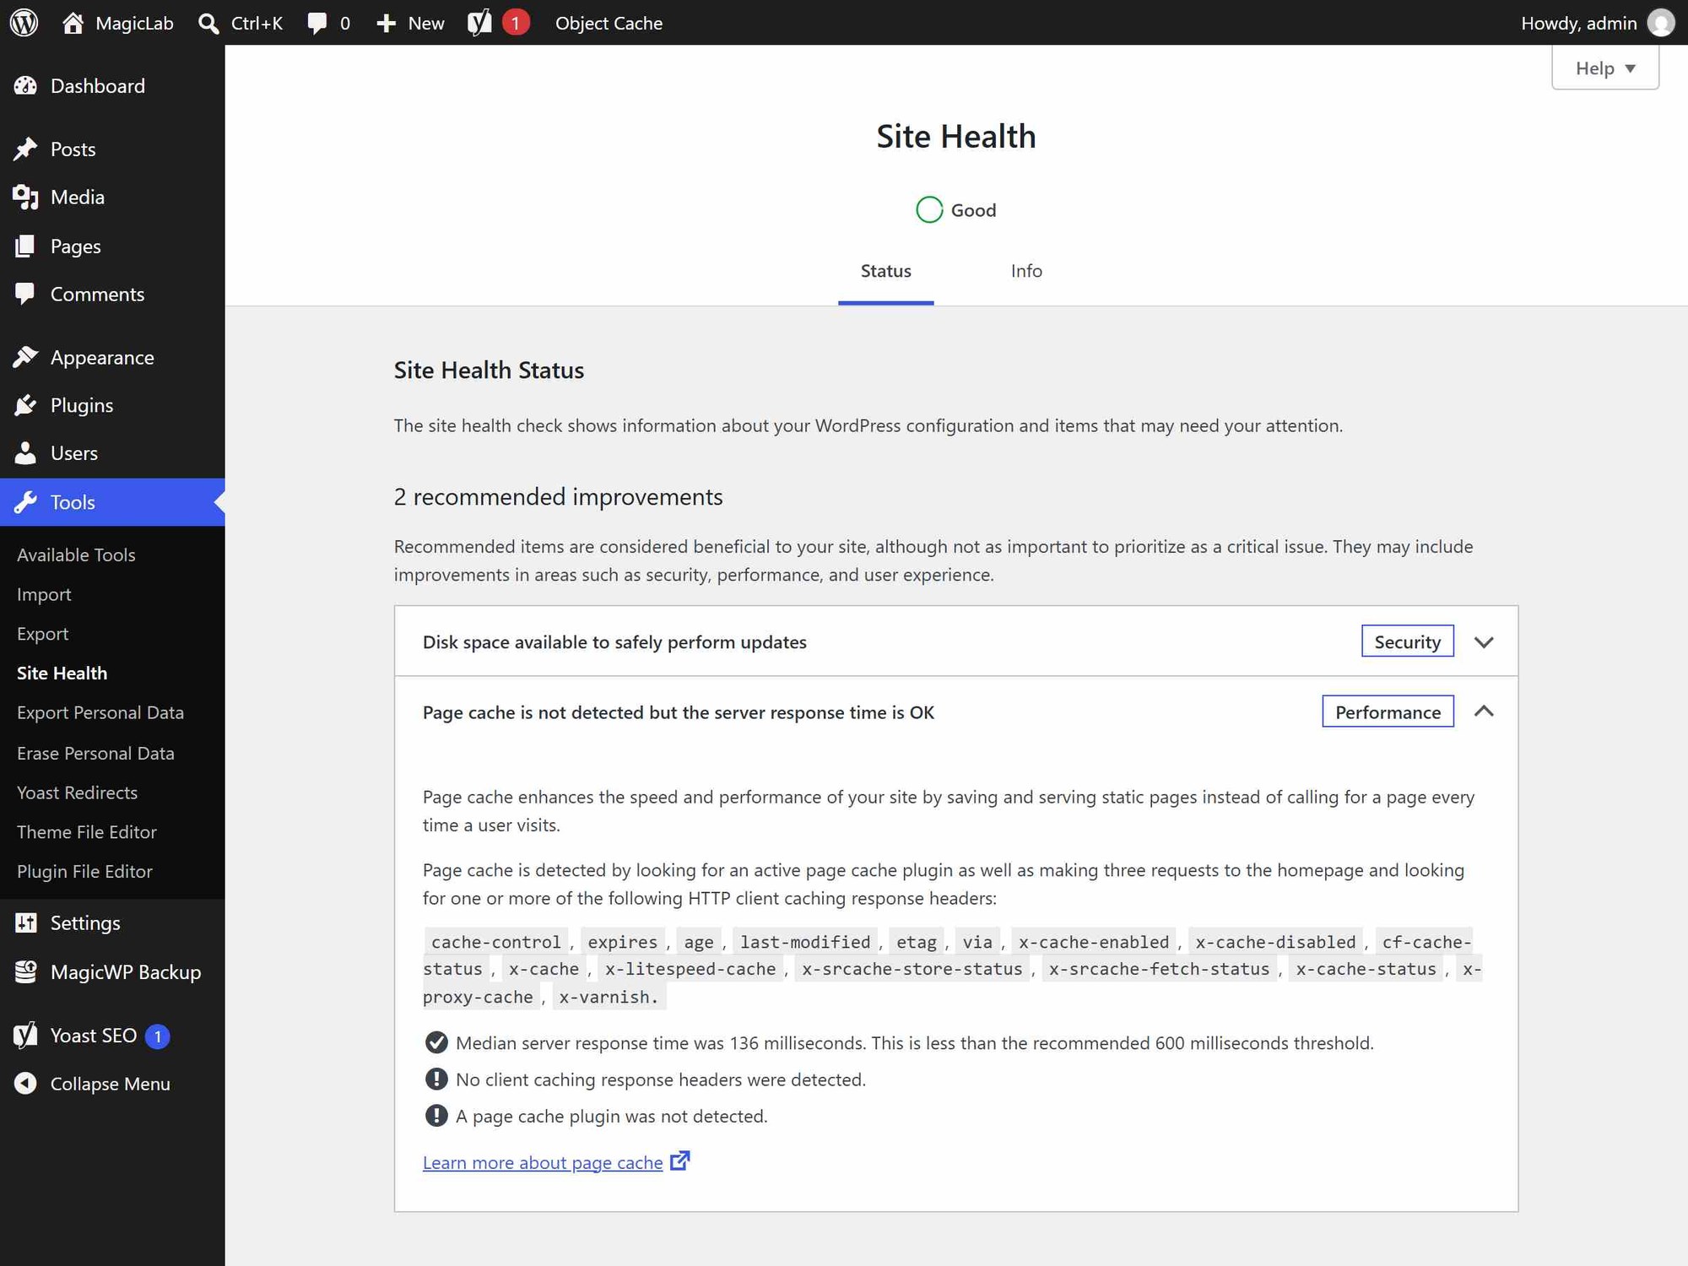This screenshot has width=1688, height=1266.
Task: Click the Yoast admin bar notification badge
Action: pos(516,23)
